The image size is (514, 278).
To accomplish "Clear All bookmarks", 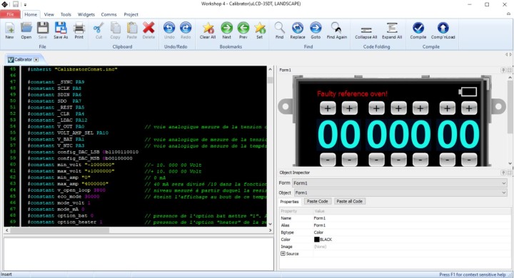I will click(x=208, y=31).
